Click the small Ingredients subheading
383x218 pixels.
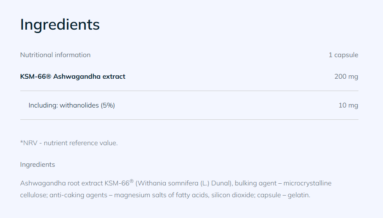(37, 165)
